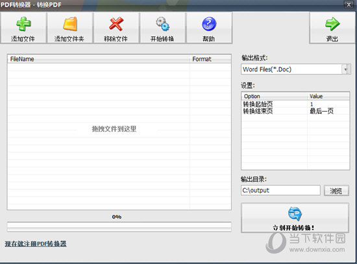Viewport: 357px width, 264px height.
Task: Open the 添加文件夹 folder icon
Action: click(70, 24)
